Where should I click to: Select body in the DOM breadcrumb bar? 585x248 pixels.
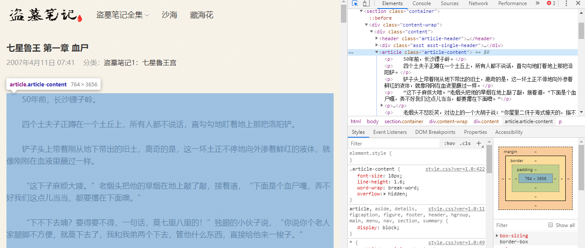(x=372, y=121)
